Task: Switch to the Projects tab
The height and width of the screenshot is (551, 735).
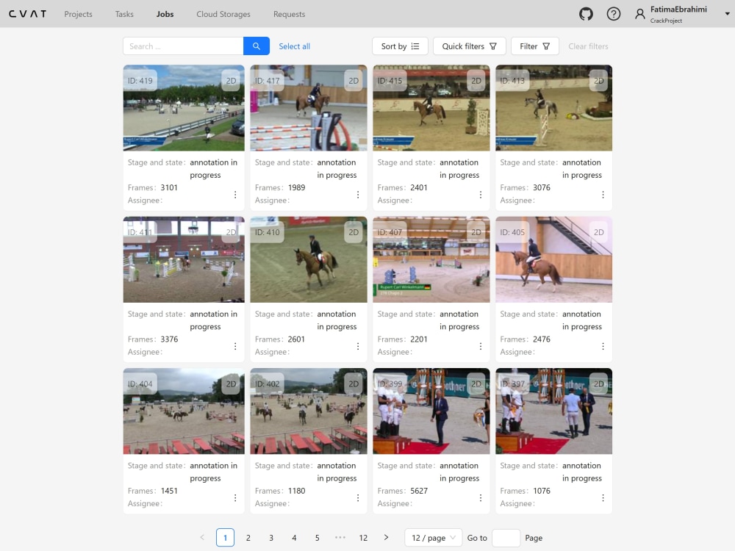Action: [79, 14]
